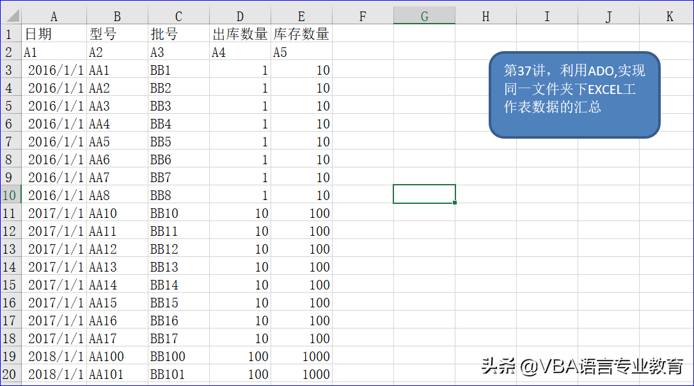Viewport: 694px width, 386px height.
Task: Click date cell in row 11
Action: [54, 213]
